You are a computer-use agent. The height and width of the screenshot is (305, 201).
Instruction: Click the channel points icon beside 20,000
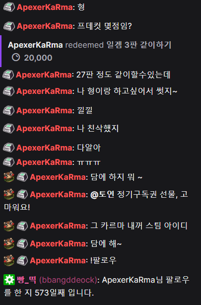pos(16,58)
